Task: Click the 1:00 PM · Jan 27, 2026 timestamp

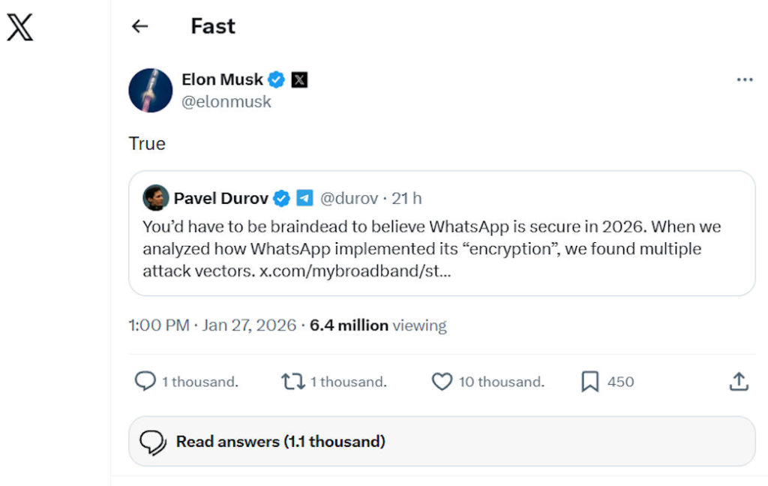Action: (212, 325)
